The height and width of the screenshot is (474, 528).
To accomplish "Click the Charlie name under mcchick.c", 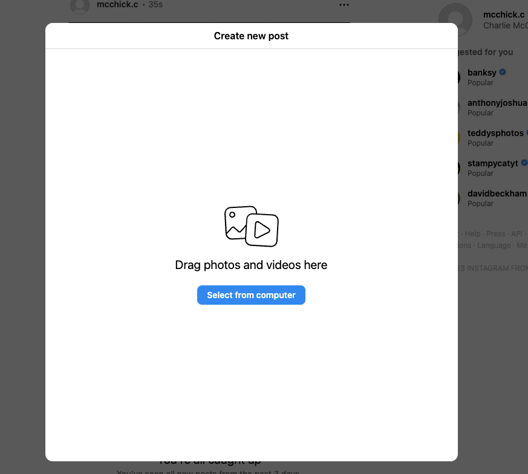I will [506, 25].
